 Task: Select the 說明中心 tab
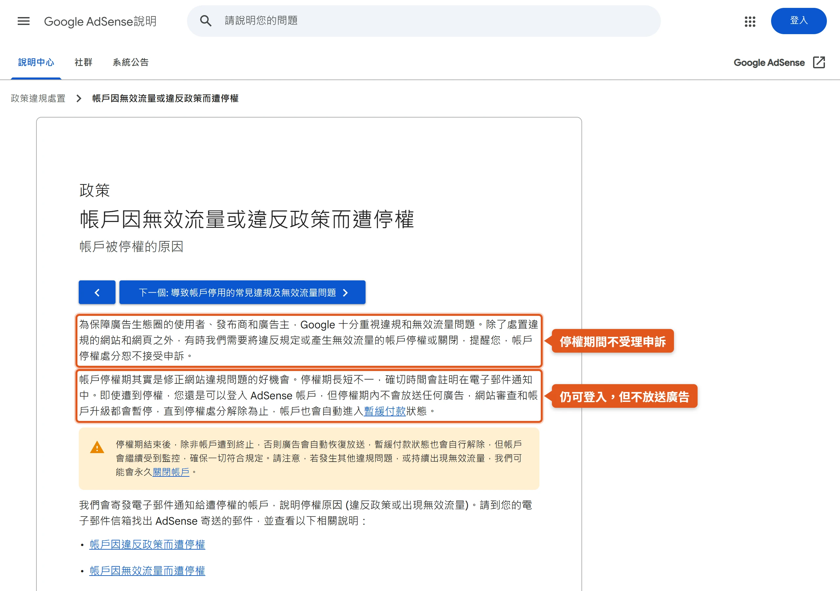click(x=36, y=62)
